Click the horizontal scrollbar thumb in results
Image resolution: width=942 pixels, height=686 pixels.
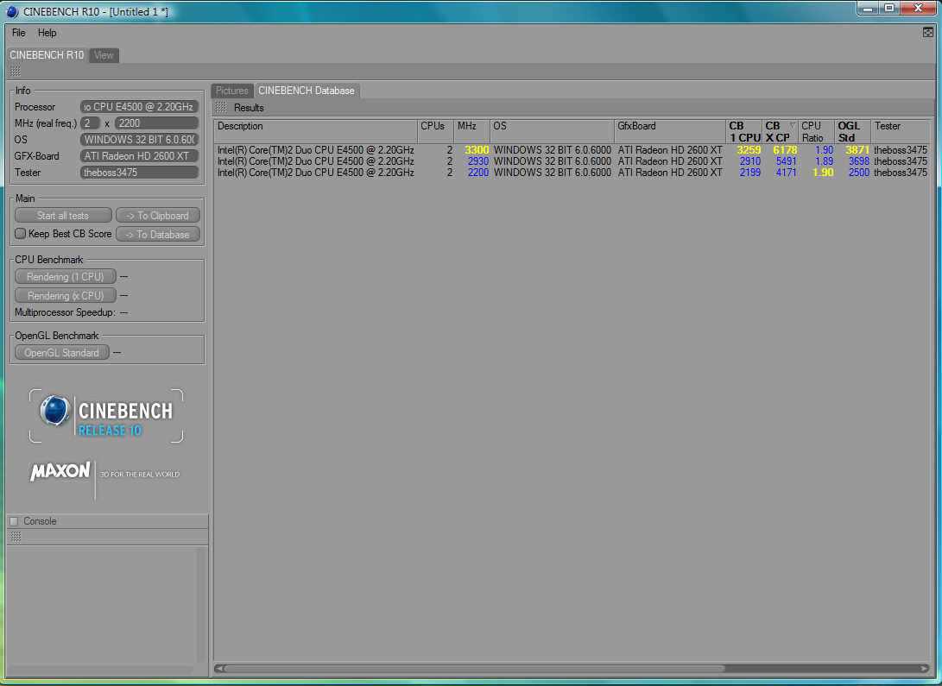pyautogui.click(x=475, y=668)
